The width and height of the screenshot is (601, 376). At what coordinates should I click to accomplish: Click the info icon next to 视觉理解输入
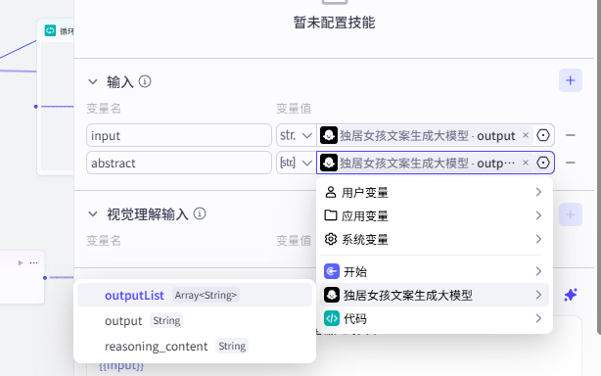[200, 213]
